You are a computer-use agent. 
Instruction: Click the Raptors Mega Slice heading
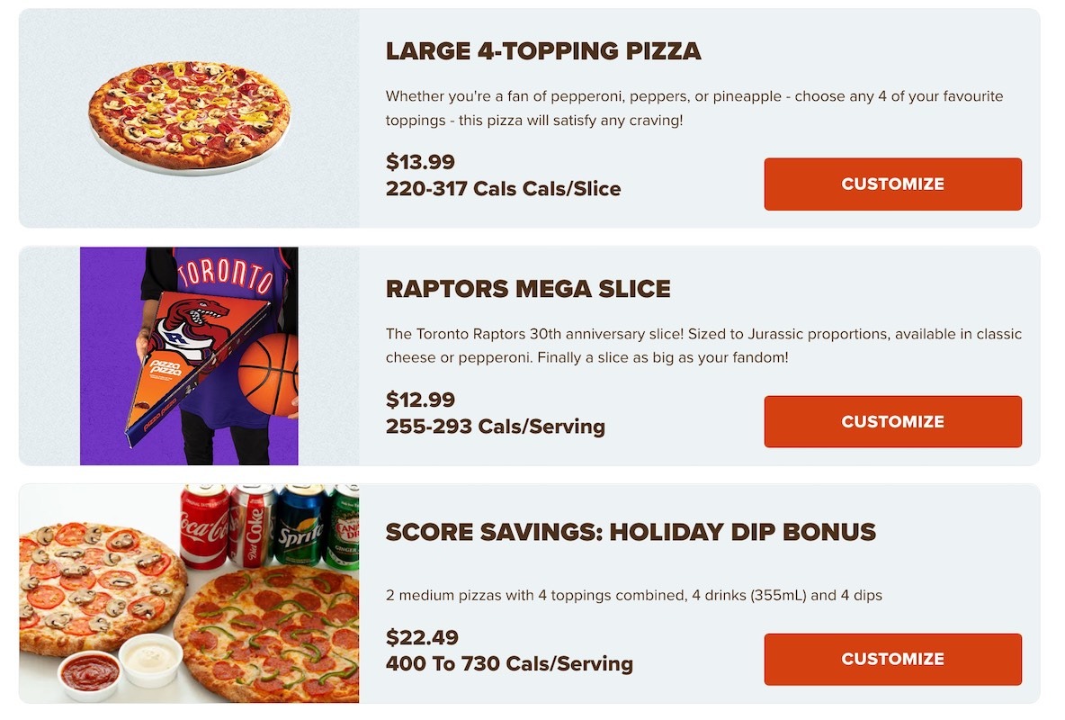(x=528, y=289)
